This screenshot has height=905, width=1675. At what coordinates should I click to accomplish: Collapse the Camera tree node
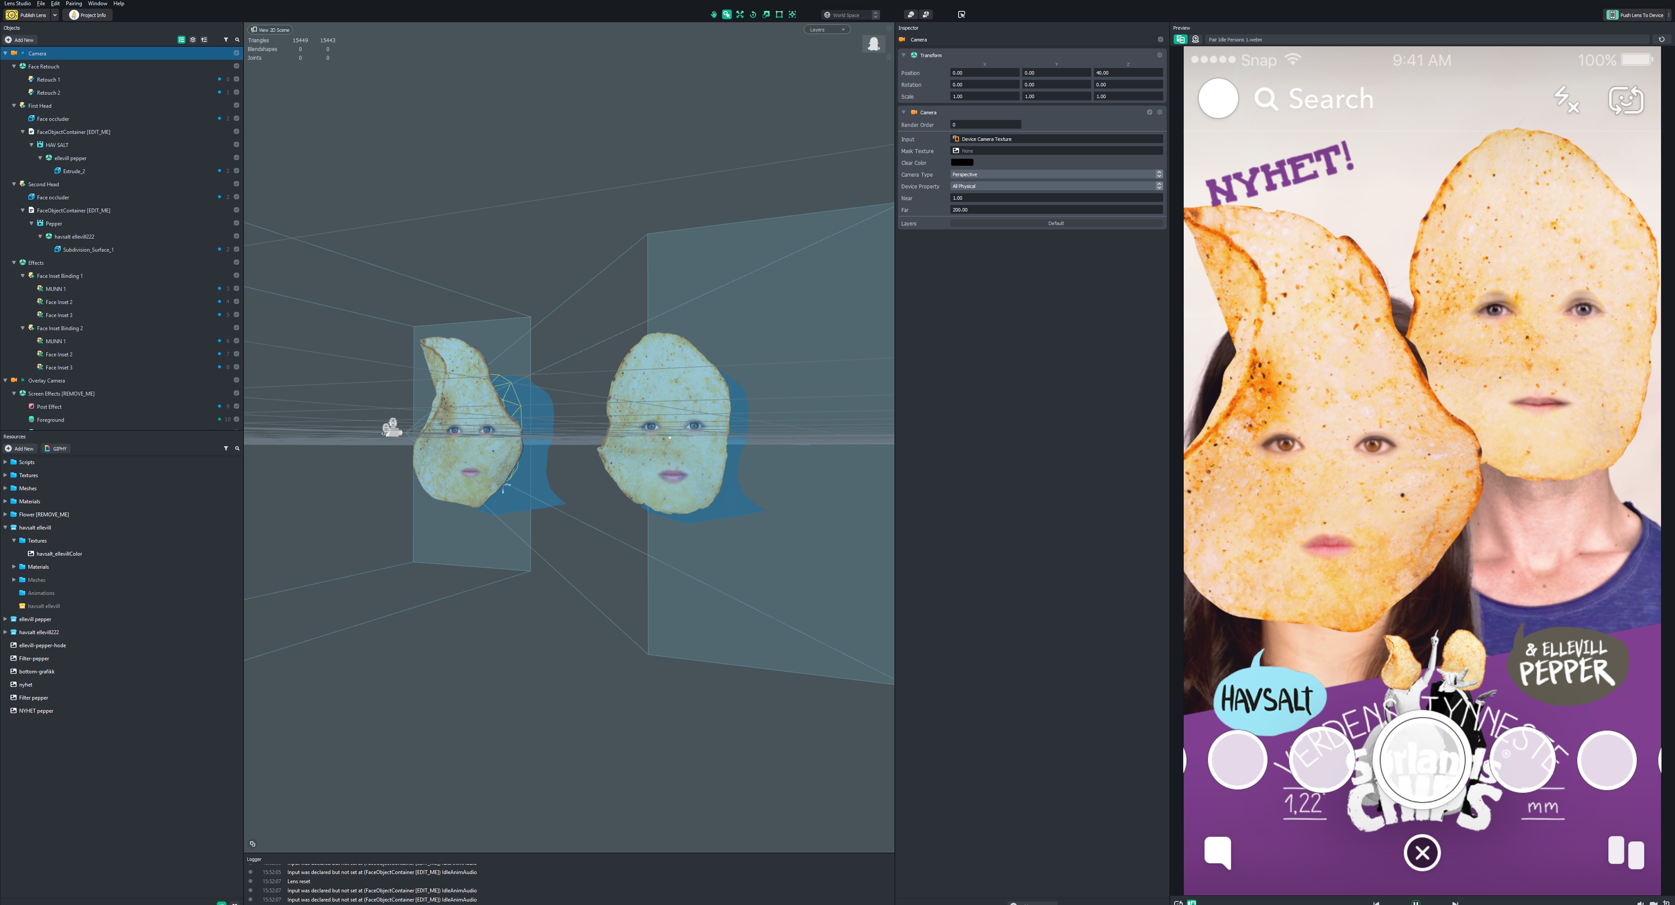point(5,53)
